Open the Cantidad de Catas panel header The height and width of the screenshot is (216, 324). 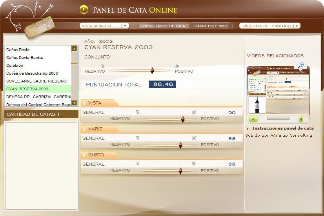41,114
